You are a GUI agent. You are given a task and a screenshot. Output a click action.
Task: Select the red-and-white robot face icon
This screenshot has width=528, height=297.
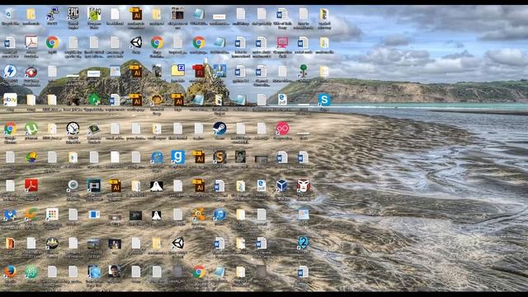303,186
